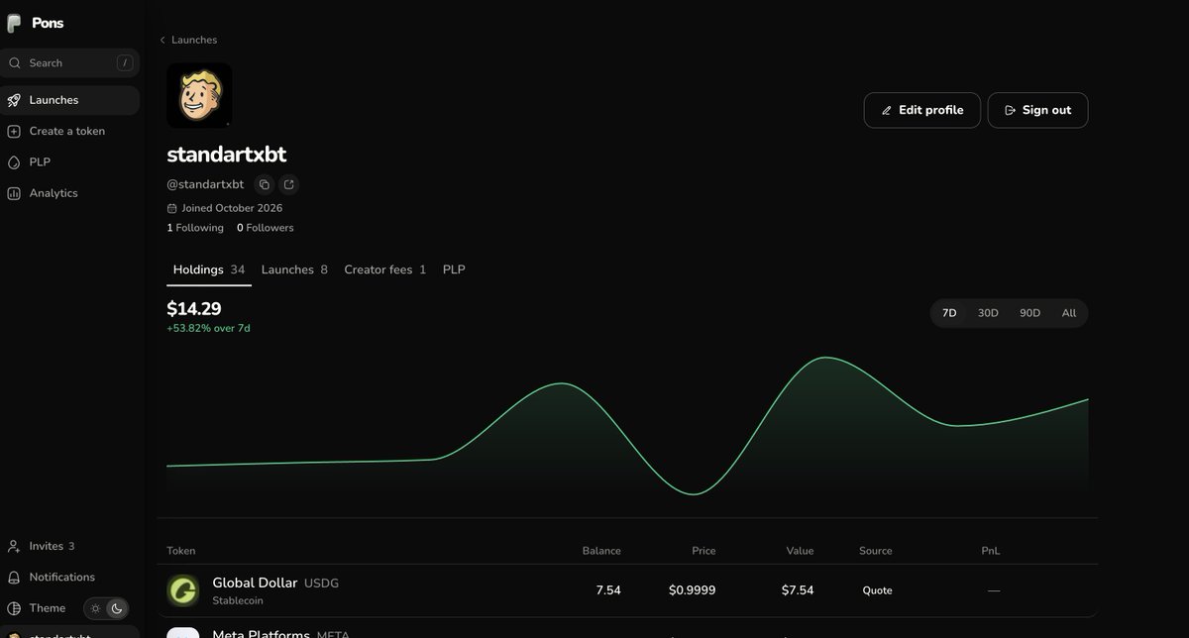This screenshot has height=638, width=1189.
Task: Sort by the Price column header
Action: (703, 551)
